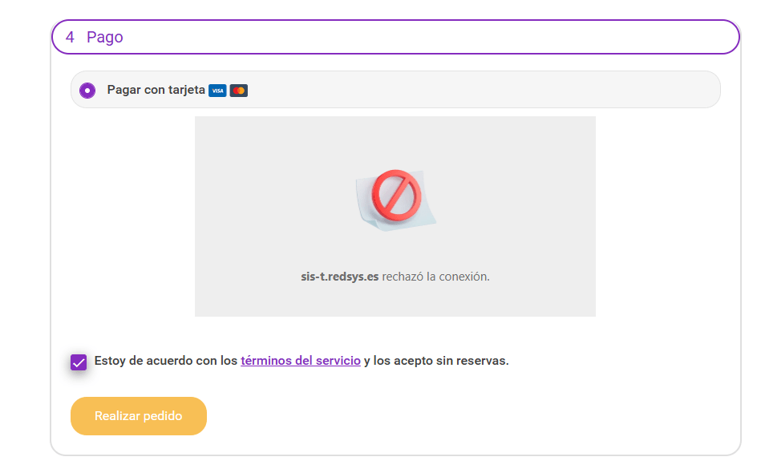Uncheck the terms agreement checkbox
Screen dimensions: 757x469
point(79,362)
